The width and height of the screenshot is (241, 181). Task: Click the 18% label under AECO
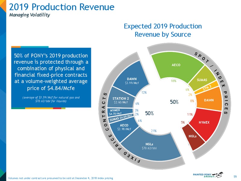tap(174, 81)
